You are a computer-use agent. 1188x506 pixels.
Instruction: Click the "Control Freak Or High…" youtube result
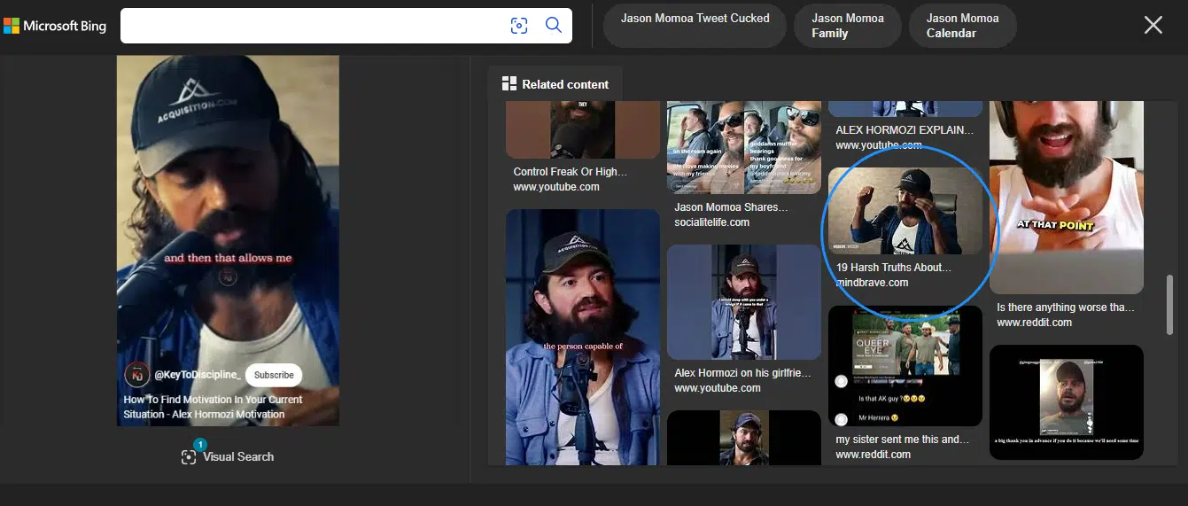tap(570, 172)
